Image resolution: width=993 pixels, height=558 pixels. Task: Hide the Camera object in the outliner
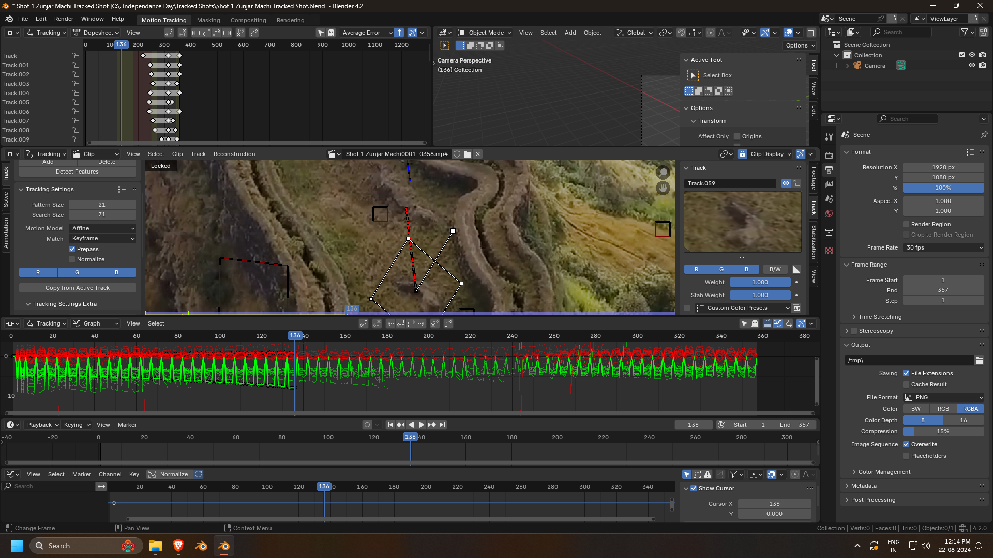click(x=972, y=66)
